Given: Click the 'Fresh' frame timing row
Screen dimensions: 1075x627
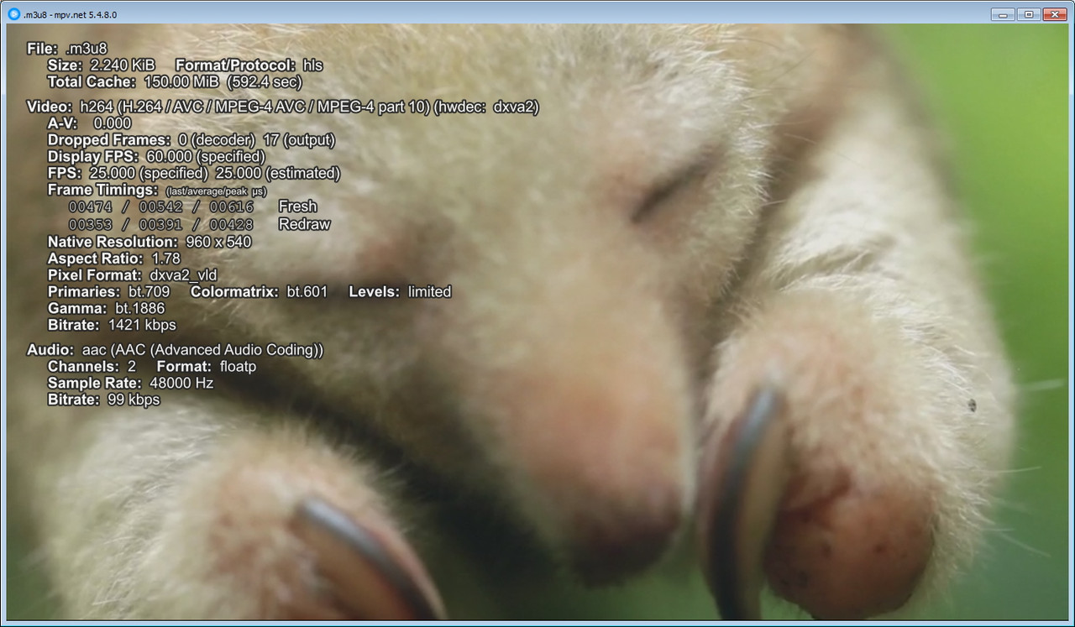Looking at the screenshot, I should pyautogui.click(x=193, y=206).
